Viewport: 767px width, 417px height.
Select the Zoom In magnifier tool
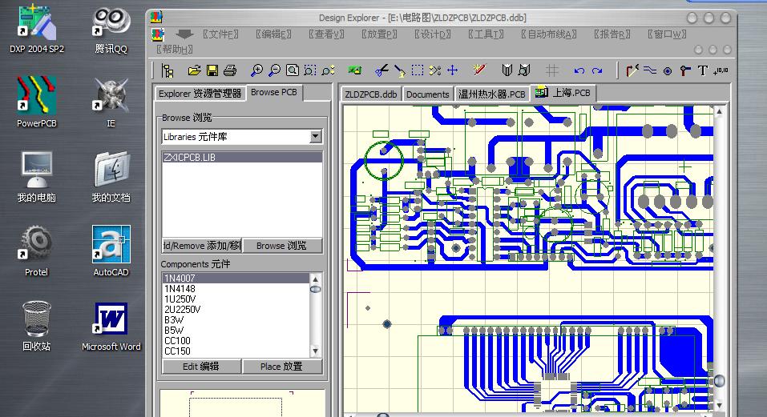(256, 71)
